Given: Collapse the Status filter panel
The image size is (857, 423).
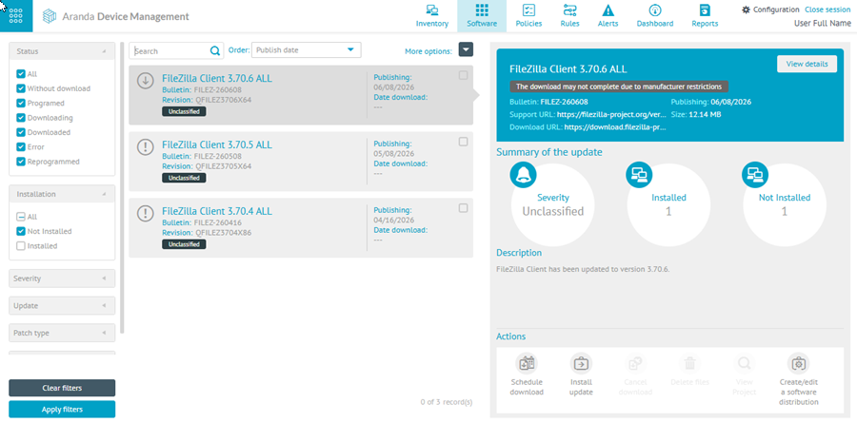Looking at the screenshot, I should [62, 51].
